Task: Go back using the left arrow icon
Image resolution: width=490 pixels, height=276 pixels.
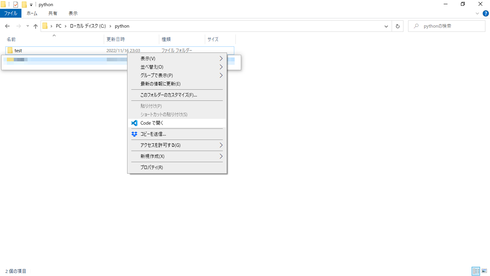Action: coord(7,26)
